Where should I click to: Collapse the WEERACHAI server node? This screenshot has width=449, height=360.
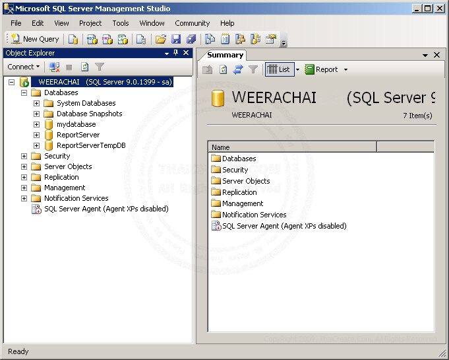click(x=11, y=83)
